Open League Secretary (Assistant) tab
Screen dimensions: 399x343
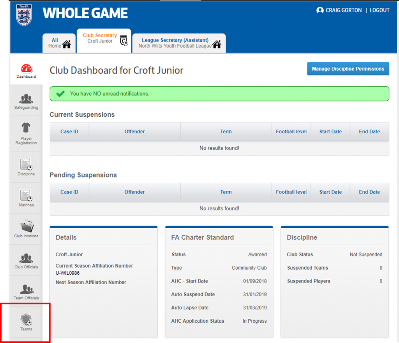pyautogui.click(x=179, y=43)
